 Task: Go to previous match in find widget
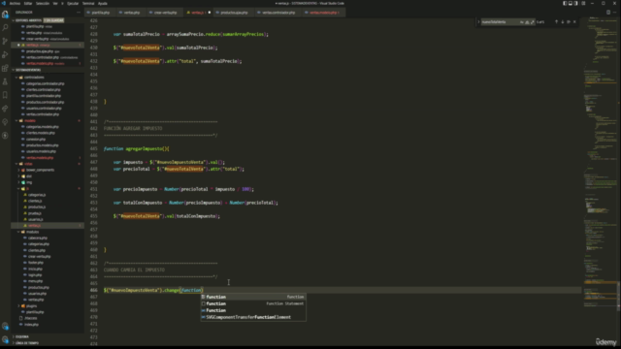point(556,22)
